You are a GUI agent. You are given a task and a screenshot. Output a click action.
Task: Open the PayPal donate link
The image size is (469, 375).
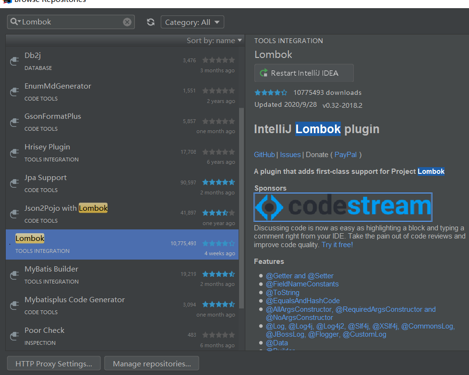point(346,155)
